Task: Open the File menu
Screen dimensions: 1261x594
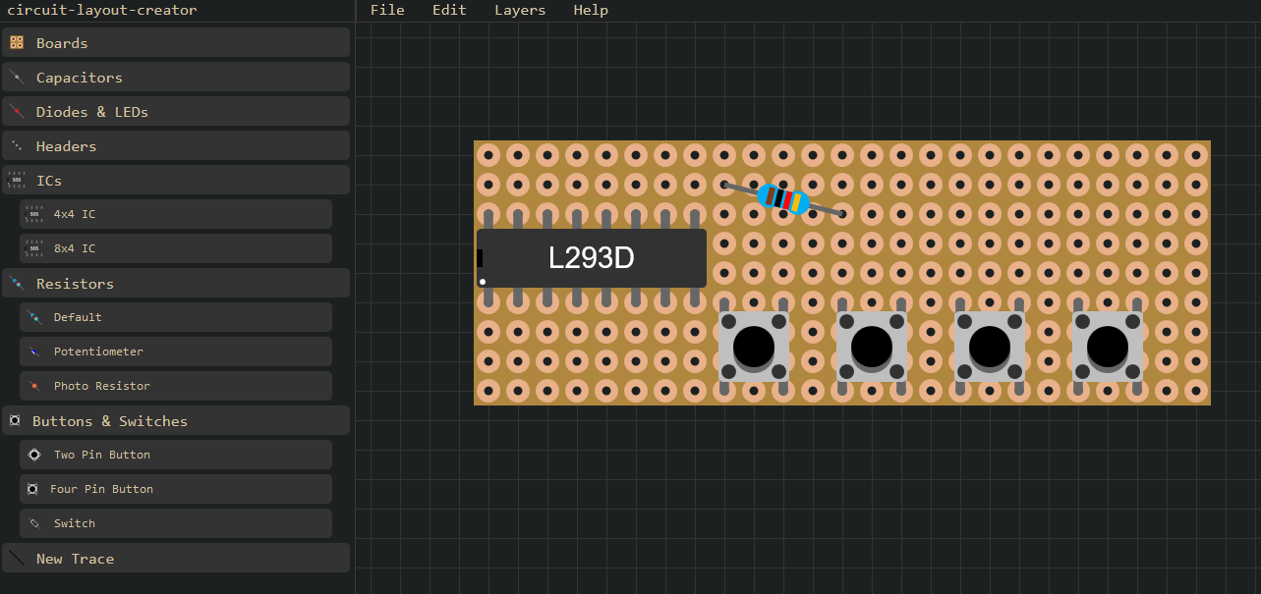Action: [x=387, y=10]
